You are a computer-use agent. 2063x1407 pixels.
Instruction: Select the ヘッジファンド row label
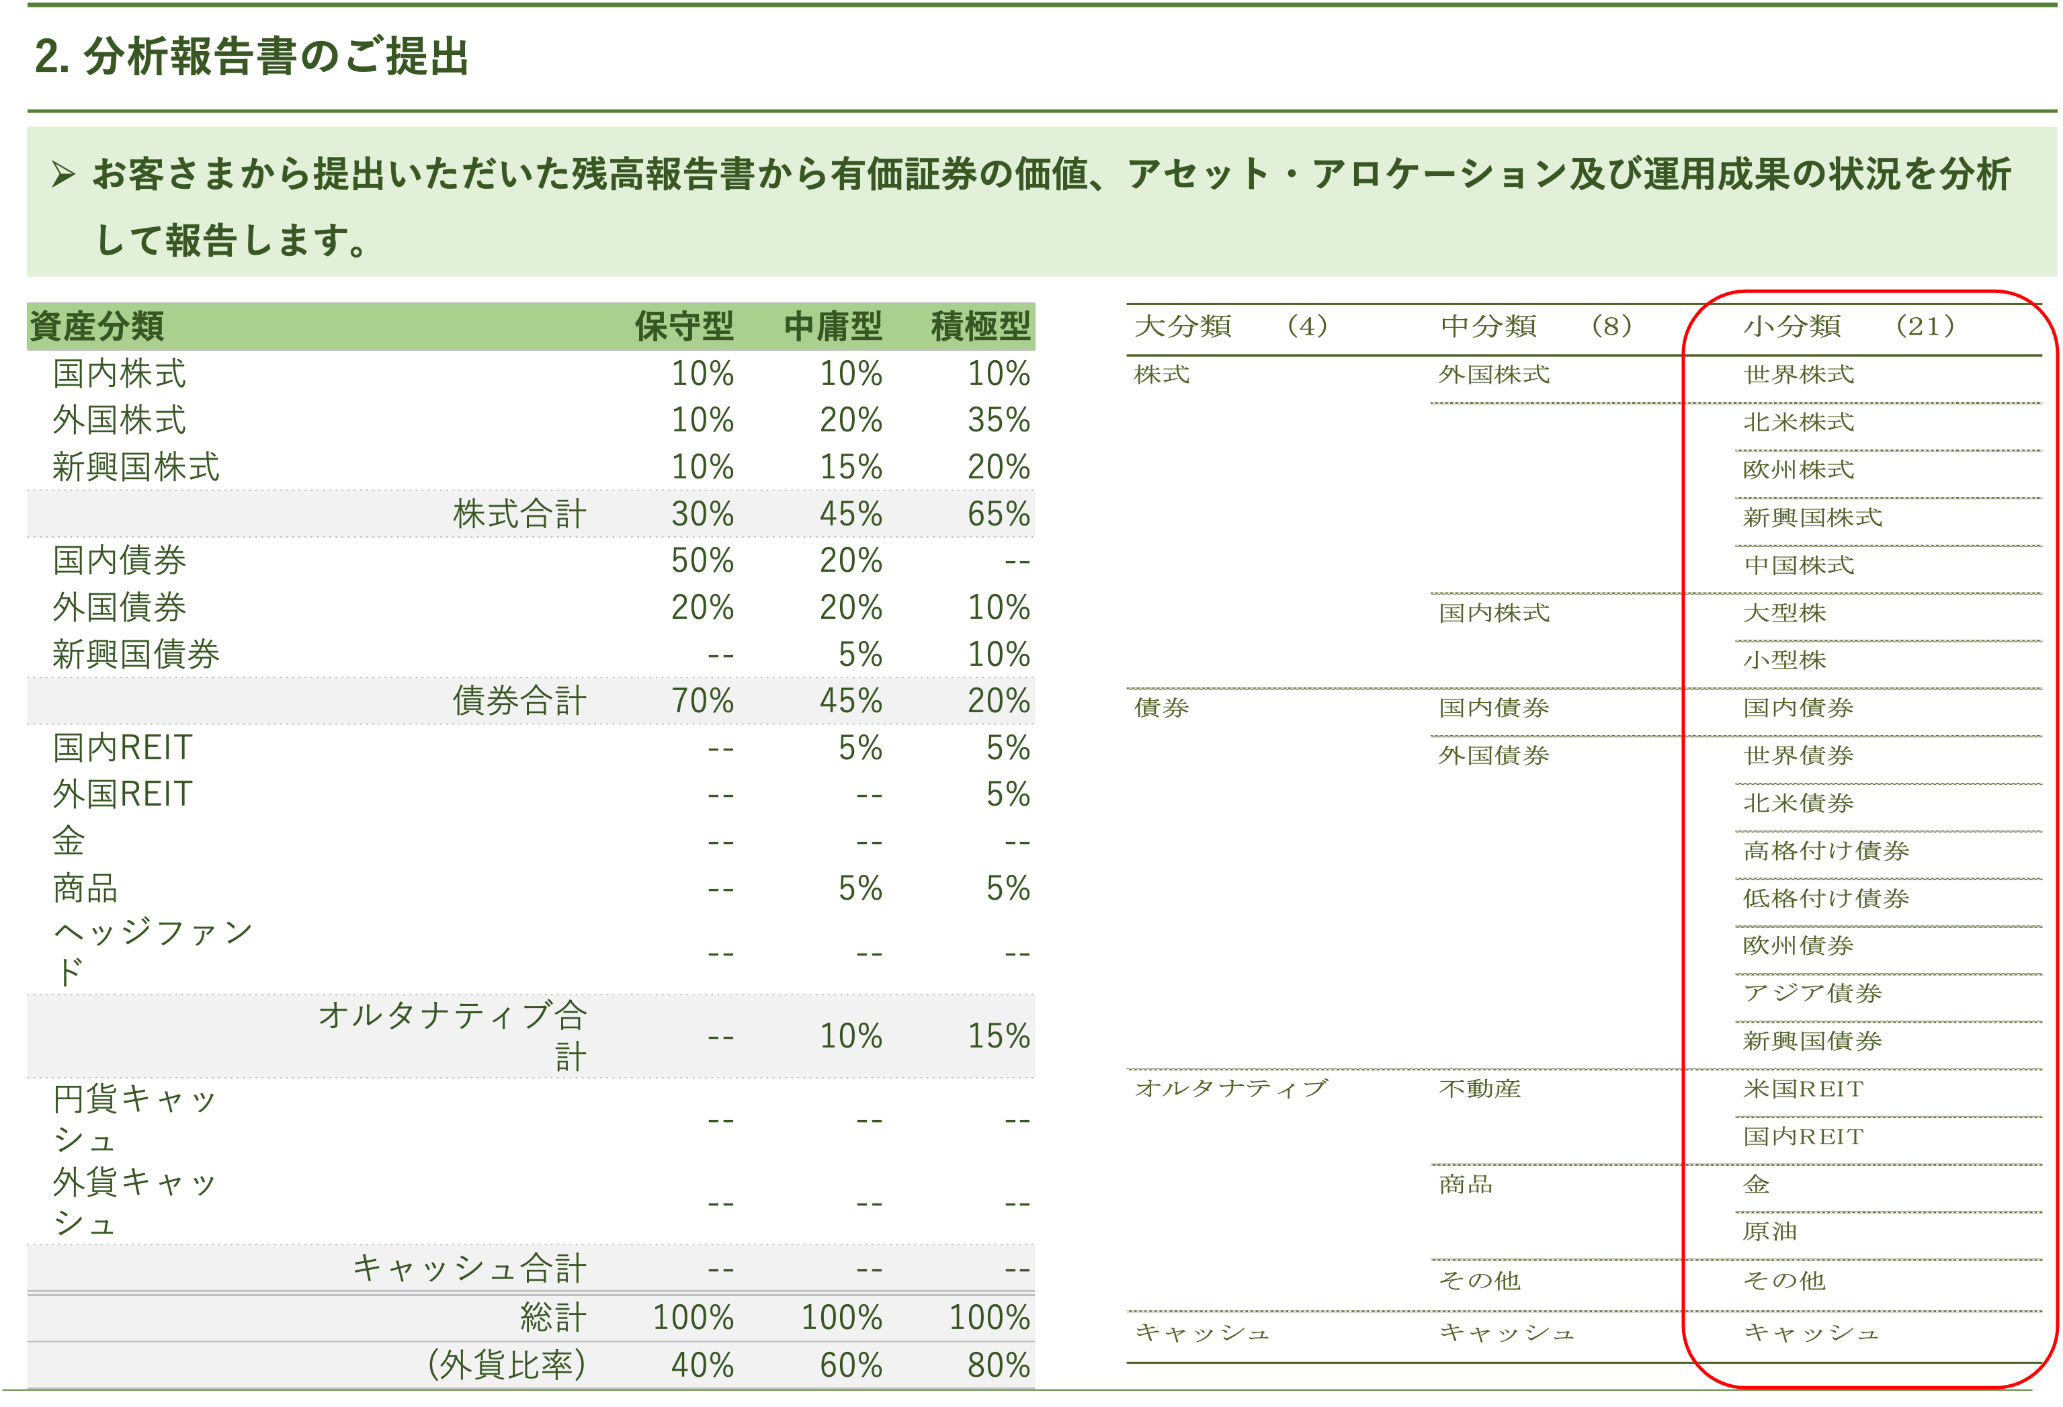tap(153, 953)
